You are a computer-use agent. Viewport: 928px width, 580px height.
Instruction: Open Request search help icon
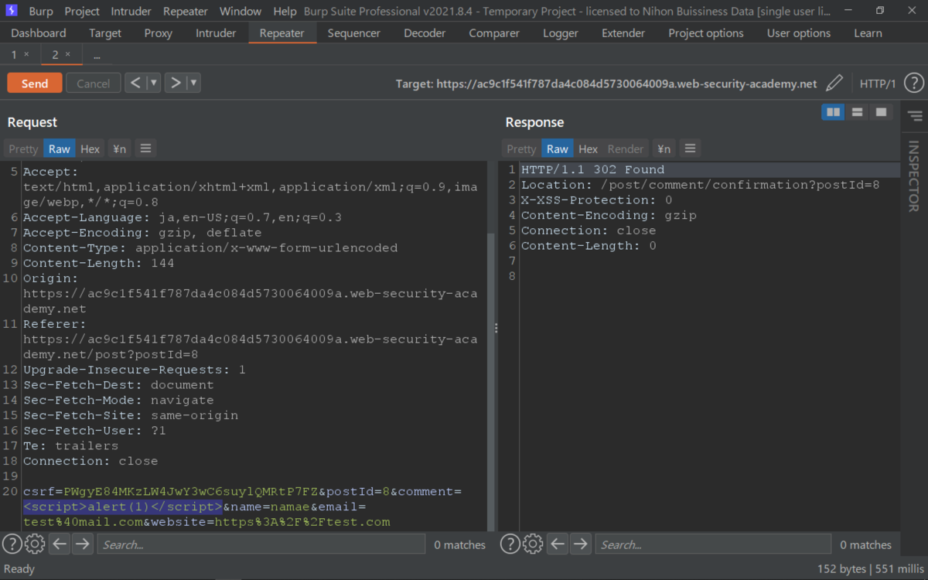point(12,544)
